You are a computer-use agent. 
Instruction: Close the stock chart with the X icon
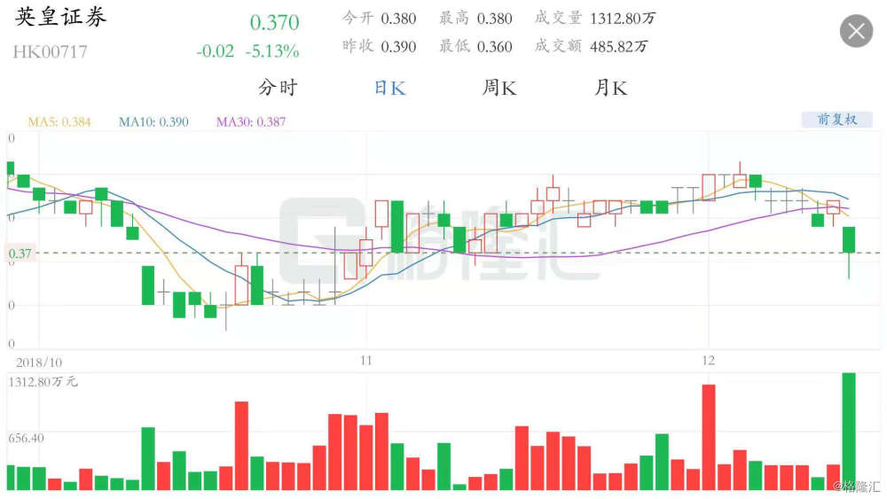[x=856, y=31]
